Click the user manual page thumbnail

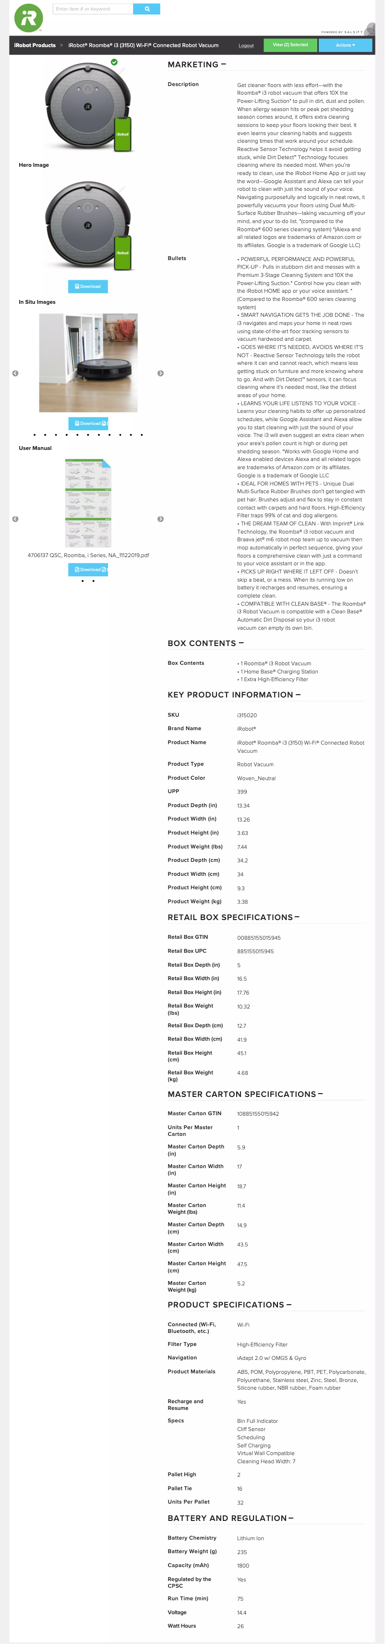pos(88,504)
